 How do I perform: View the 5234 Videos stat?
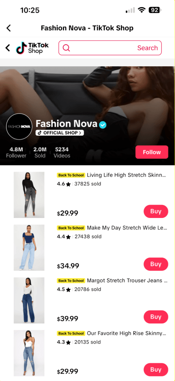pos(62,152)
